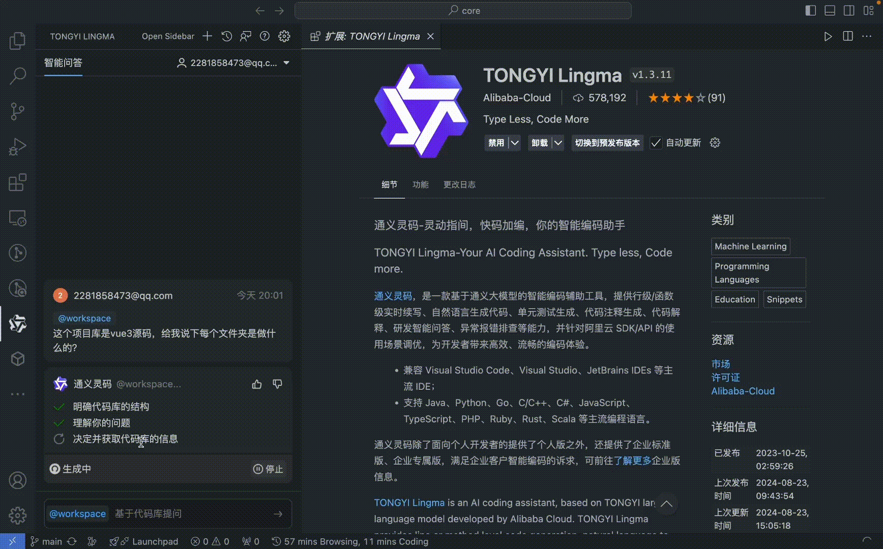Open Alibaba-Cloud resource link
This screenshot has height=549, width=883.
pos(743,391)
